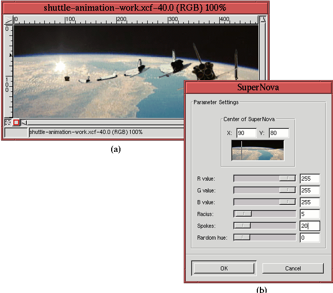This screenshot has width=333, height=293.
Task: Click the X center coordinate field
Action: pos(247,133)
